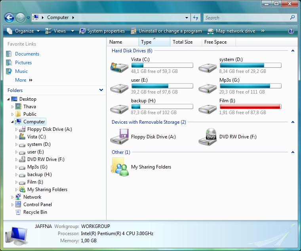Viewport: 301px width, 251px height.
Task: Select the DVD RW Drive (F:) icon
Action: pyautogui.click(x=208, y=137)
